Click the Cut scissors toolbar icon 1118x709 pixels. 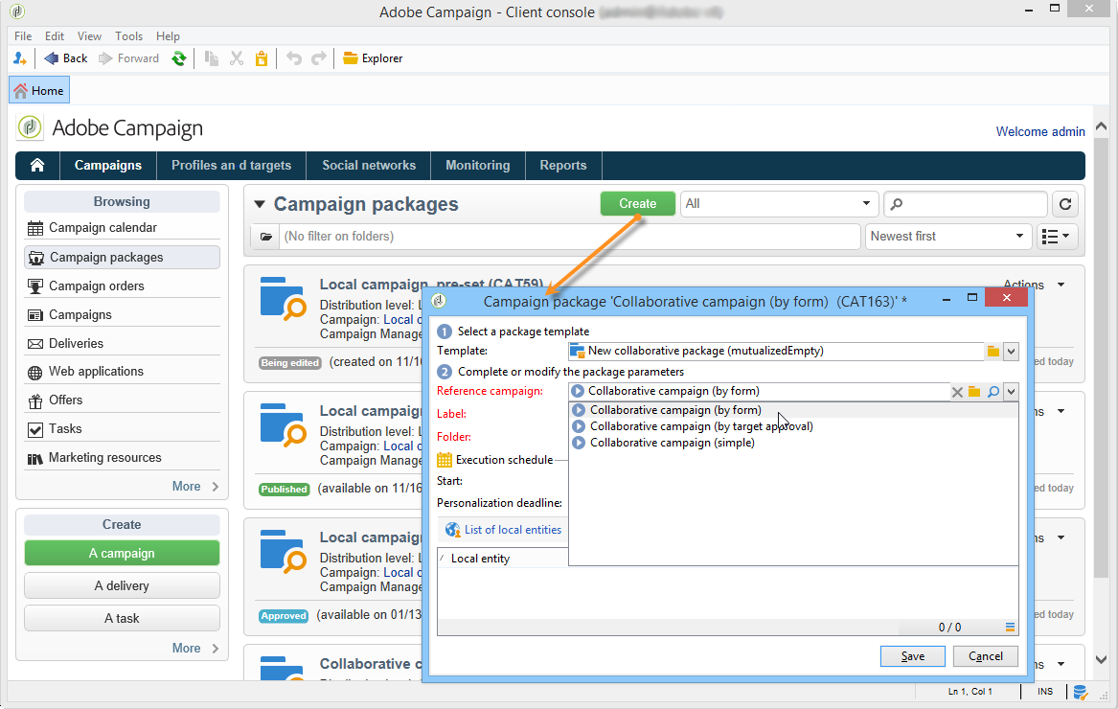[x=237, y=58]
